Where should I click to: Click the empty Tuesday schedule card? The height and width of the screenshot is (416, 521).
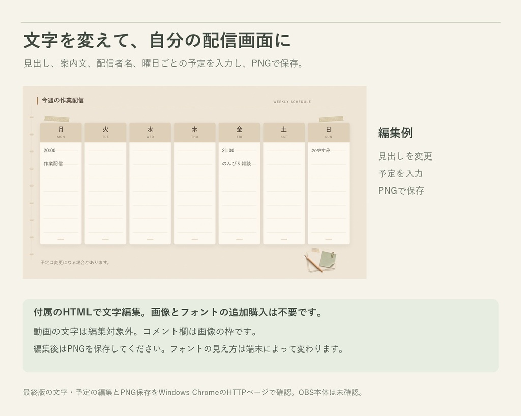coord(105,194)
